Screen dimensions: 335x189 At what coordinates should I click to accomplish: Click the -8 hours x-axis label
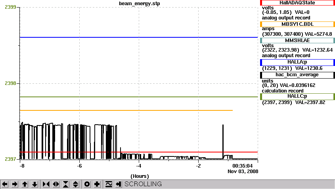22,166
